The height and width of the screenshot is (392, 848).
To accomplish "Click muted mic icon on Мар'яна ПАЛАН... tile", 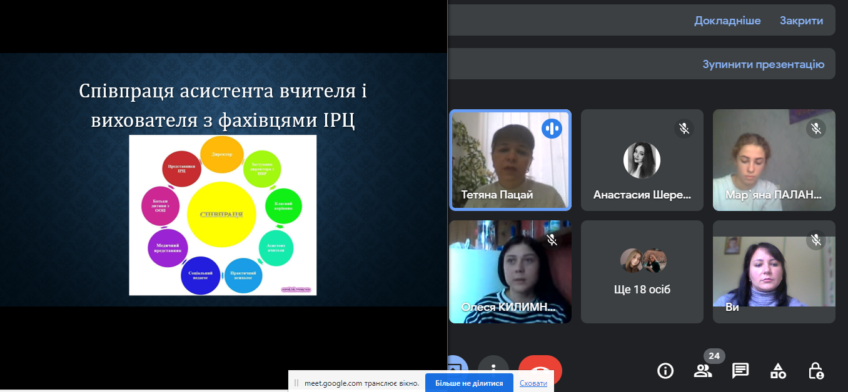I will click(x=815, y=129).
